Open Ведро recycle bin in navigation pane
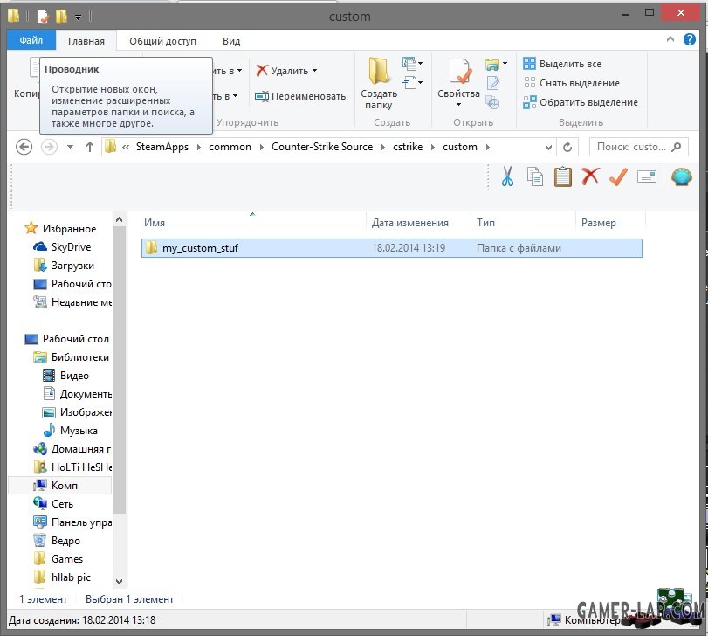Viewport: 708px width, 636px height. 57,540
